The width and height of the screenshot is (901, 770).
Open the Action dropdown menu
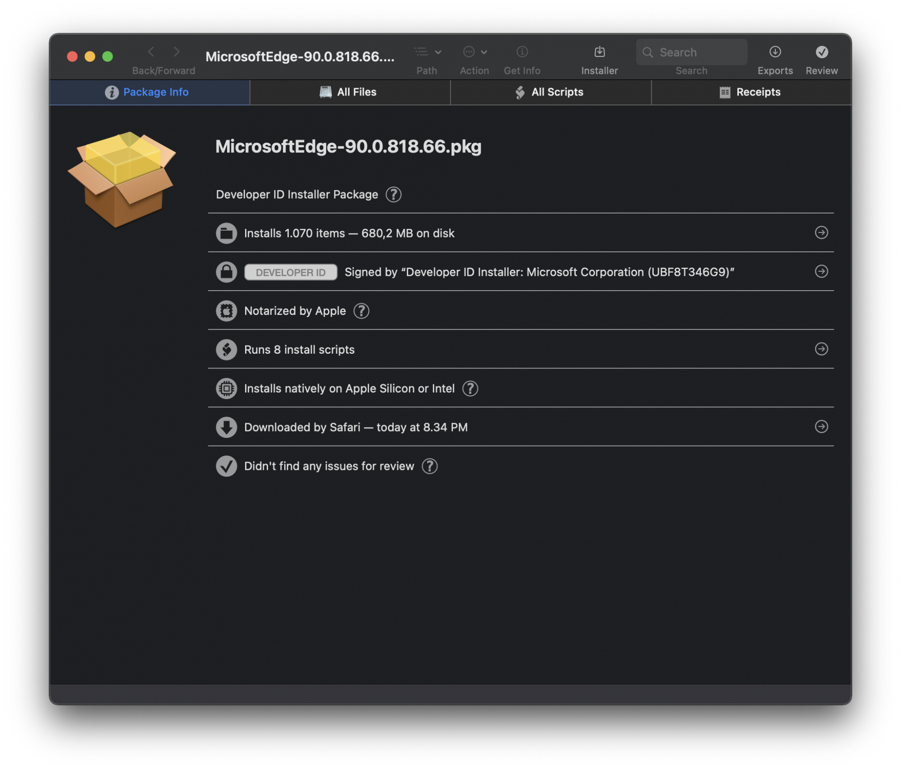[x=475, y=52]
